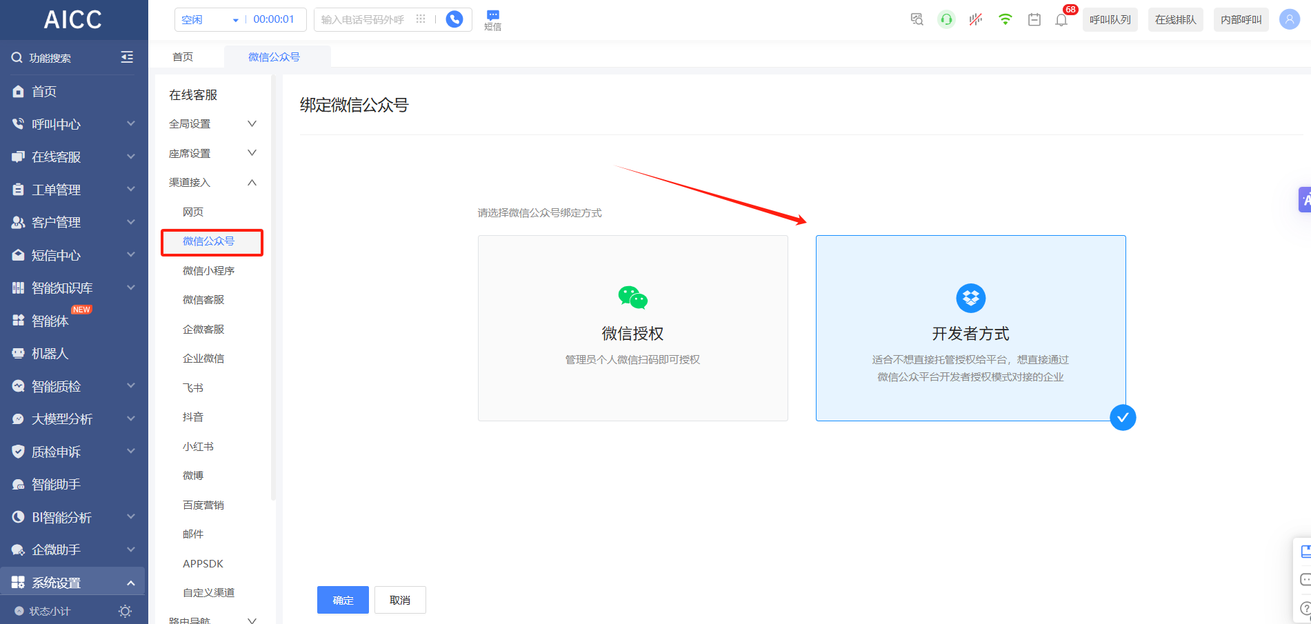
Task: Choose 开发者方式 binding method card
Action: [x=971, y=328]
